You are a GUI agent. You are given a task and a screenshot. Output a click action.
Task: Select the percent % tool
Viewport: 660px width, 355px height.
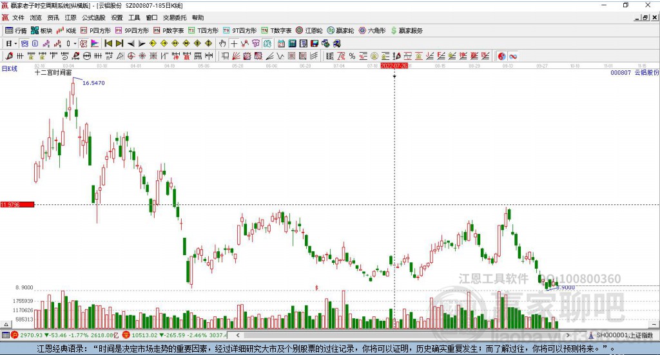point(353,56)
